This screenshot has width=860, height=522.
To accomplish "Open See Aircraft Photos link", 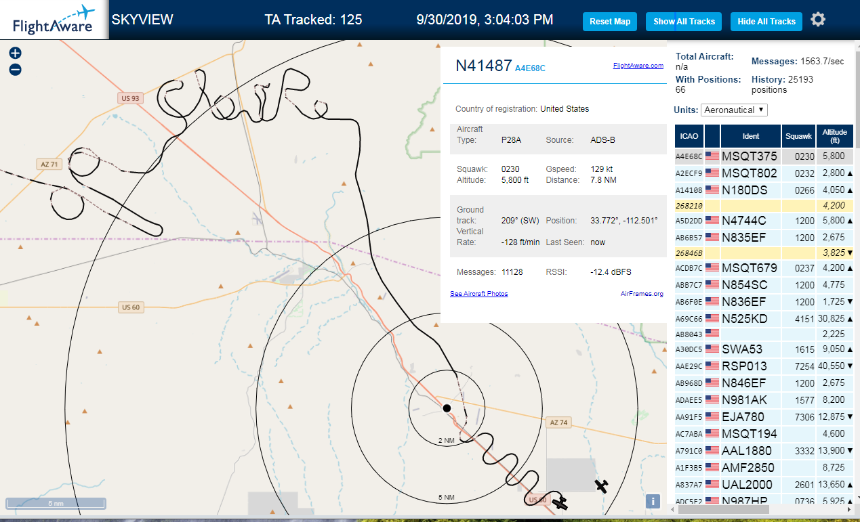I will click(479, 293).
